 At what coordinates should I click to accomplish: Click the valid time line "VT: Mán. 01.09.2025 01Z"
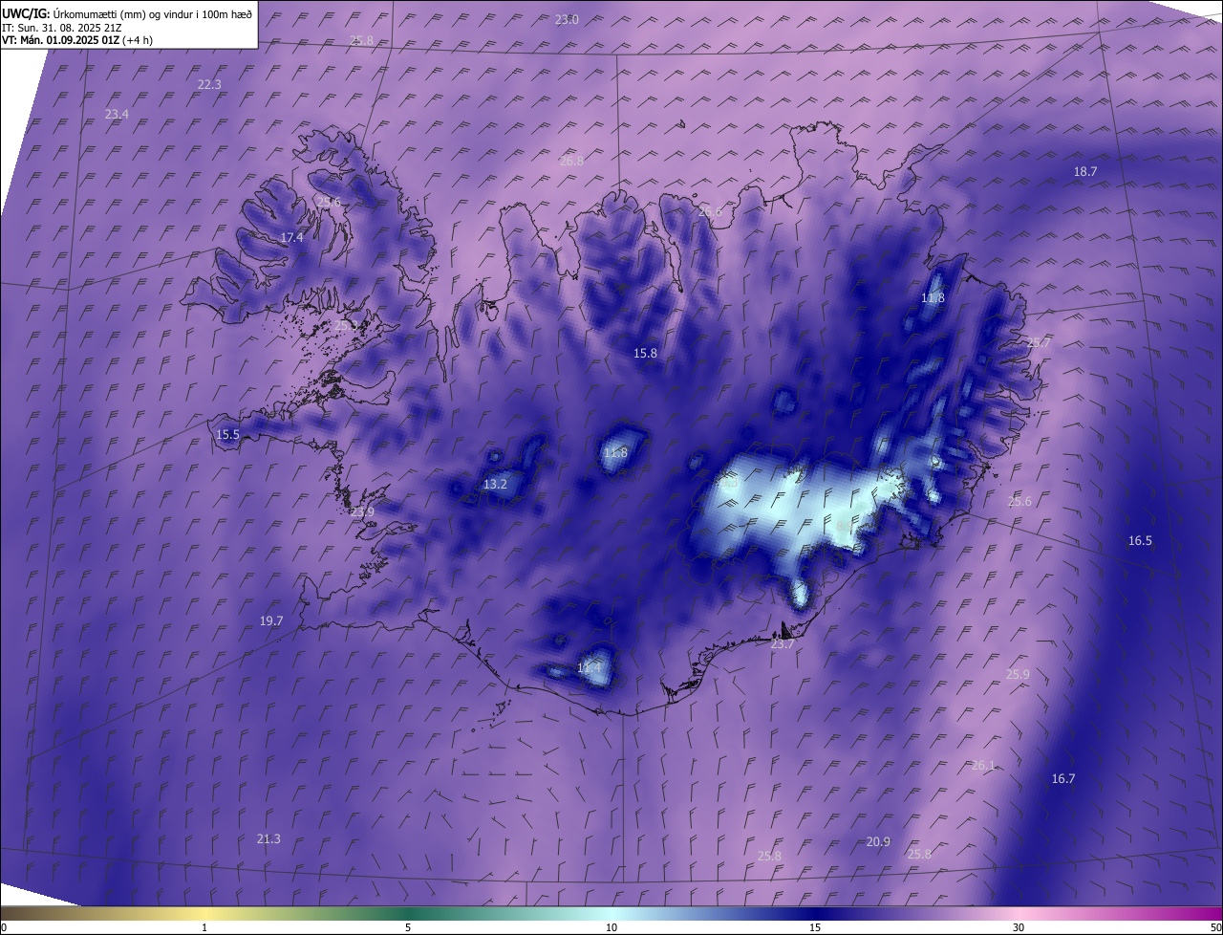pos(60,40)
